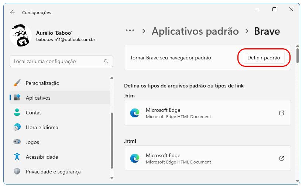The height and width of the screenshot is (186, 302).
Task: Click the user profile avatar picture
Action: (20, 35)
